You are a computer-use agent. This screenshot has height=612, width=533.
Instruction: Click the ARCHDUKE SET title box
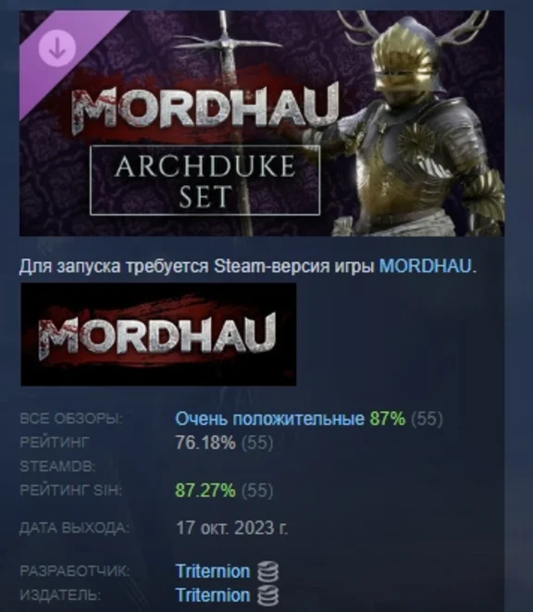click(205, 181)
